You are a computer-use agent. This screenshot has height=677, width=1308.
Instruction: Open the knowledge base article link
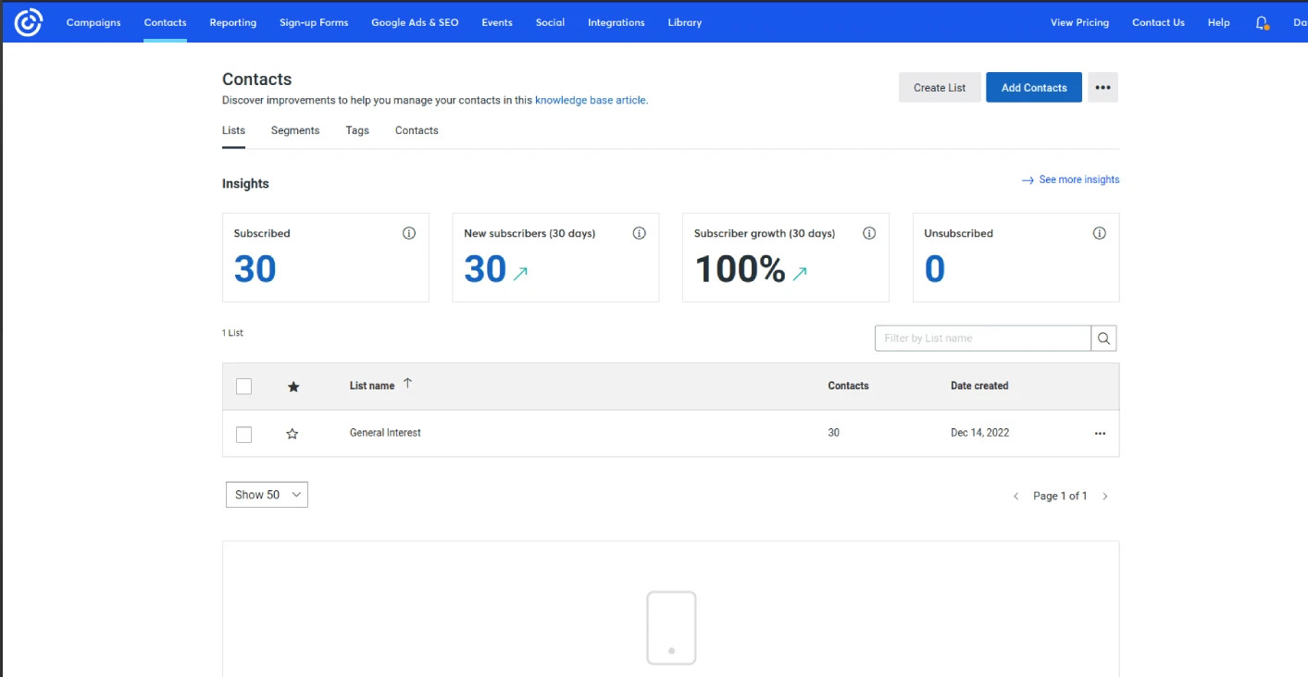591,100
